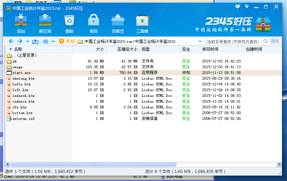Sort by 安全 column header
This screenshot has height=181, width=287.
click(x=190, y=49)
